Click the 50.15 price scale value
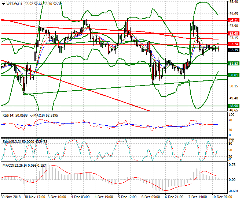This screenshot has width=242, height=201. (234, 86)
